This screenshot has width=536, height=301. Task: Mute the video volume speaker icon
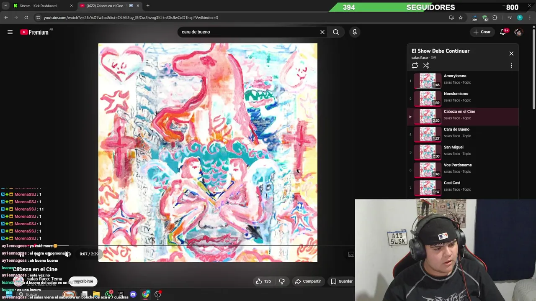pyautogui.click(x=67, y=254)
